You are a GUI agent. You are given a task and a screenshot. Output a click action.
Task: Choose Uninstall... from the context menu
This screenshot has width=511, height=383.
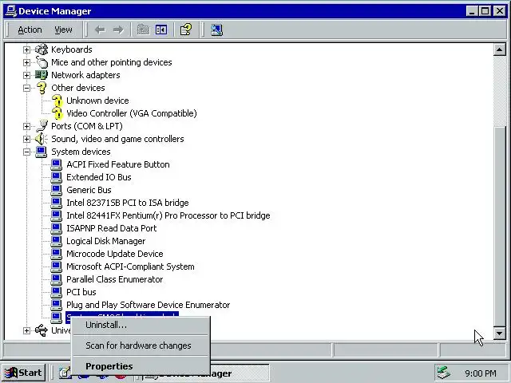pos(141,325)
